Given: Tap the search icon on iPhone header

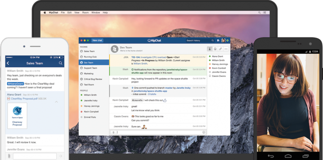Looking at the screenshot, I should [60, 63].
